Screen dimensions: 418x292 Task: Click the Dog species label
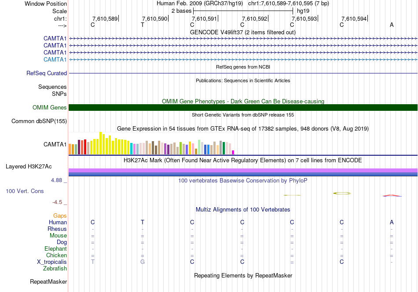62,242
